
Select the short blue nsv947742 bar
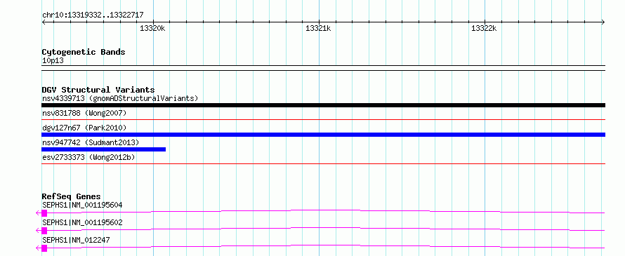pos(104,149)
